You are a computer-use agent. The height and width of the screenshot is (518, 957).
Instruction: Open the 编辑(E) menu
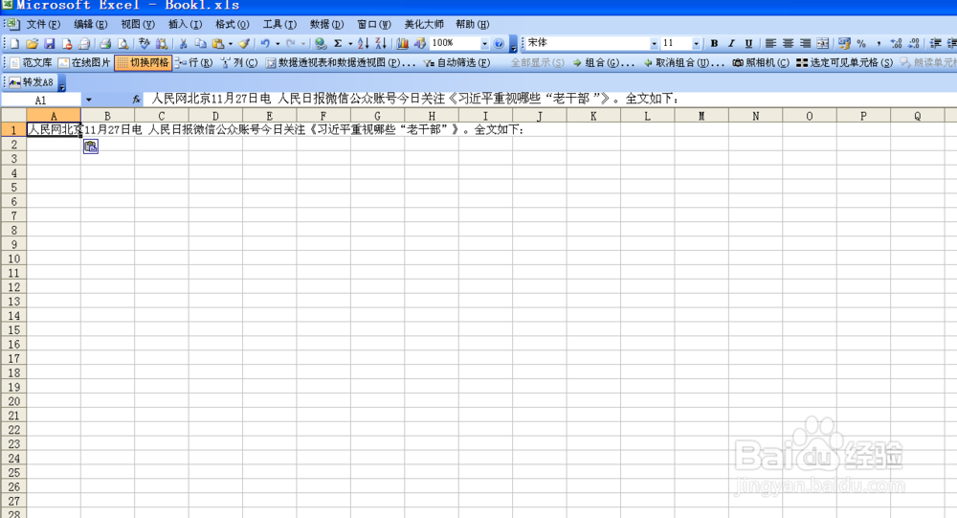point(90,25)
